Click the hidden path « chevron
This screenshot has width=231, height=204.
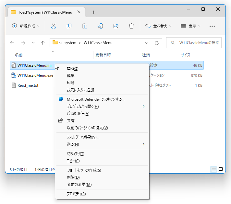(61, 43)
